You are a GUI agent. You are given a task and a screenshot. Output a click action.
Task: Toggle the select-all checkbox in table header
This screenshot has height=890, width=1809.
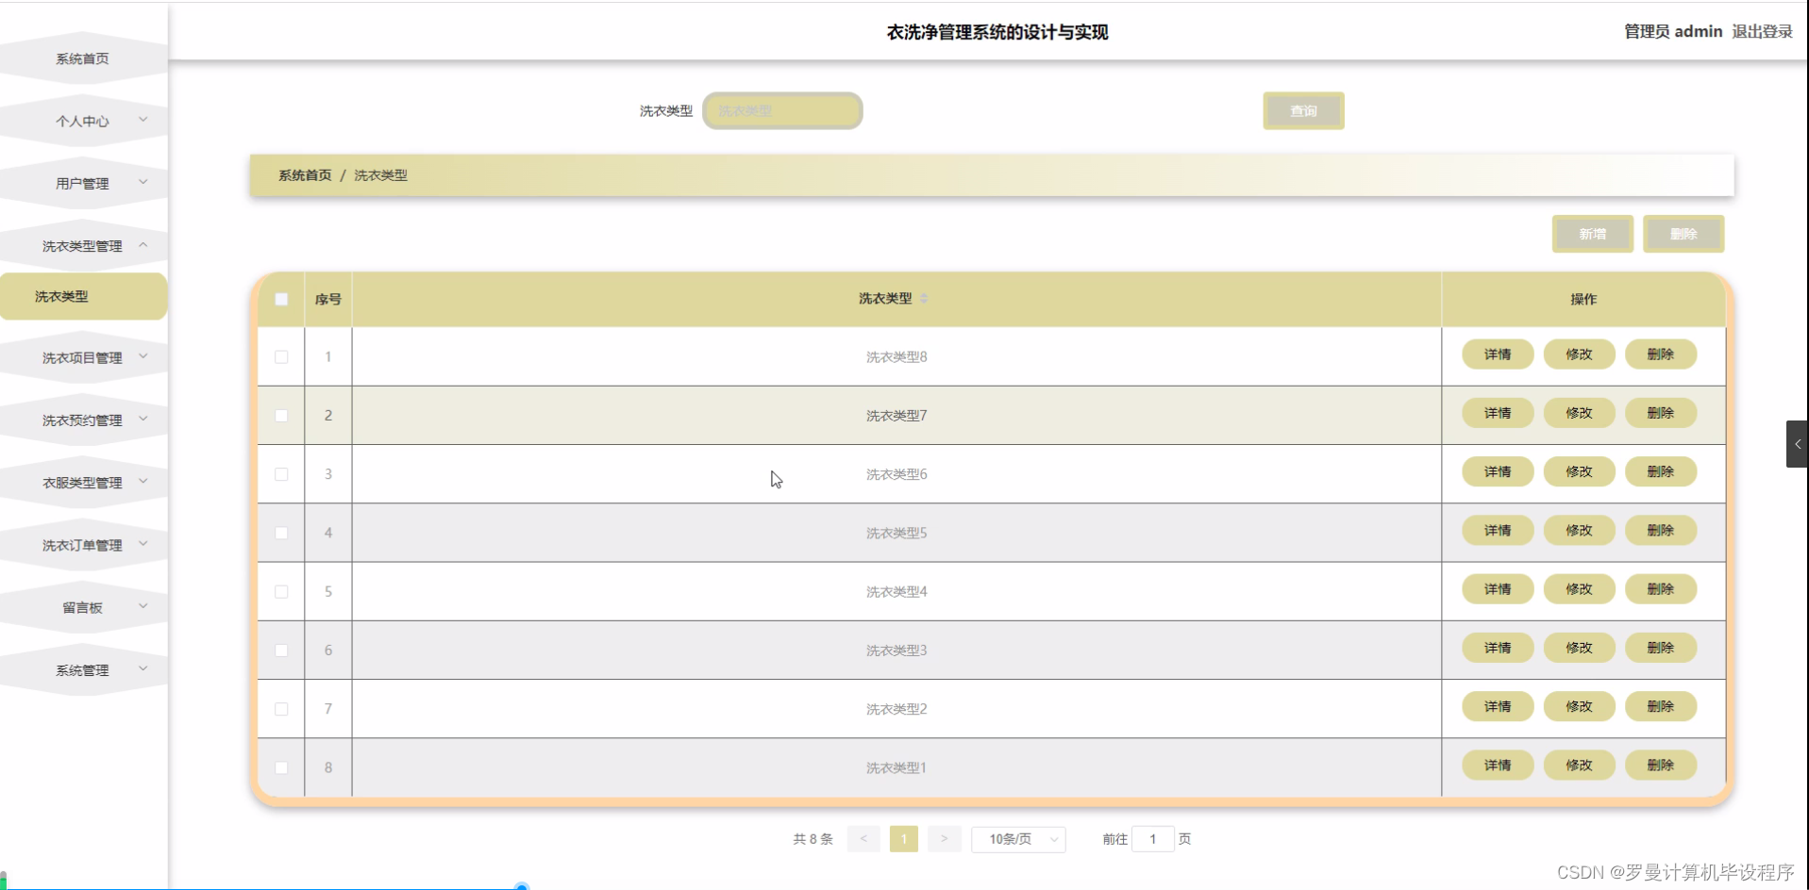click(x=280, y=299)
